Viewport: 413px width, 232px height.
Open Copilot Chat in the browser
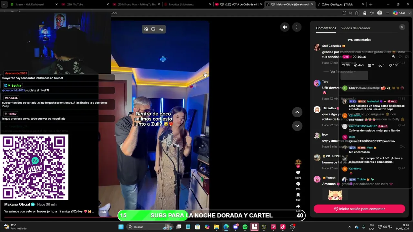click(399, 13)
